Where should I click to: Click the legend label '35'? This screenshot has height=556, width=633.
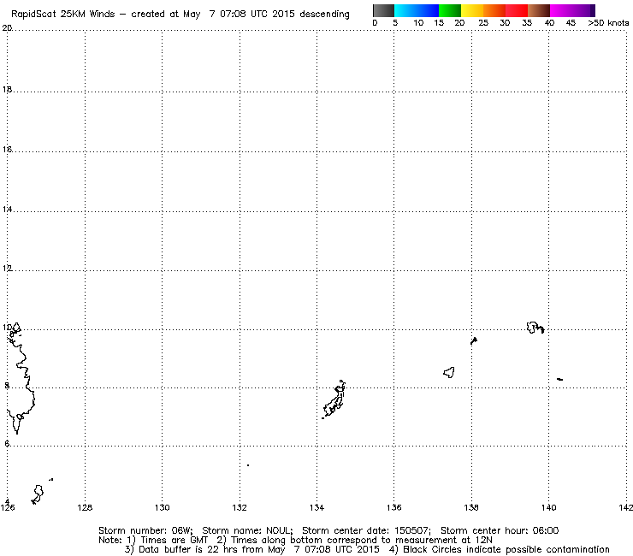point(527,23)
